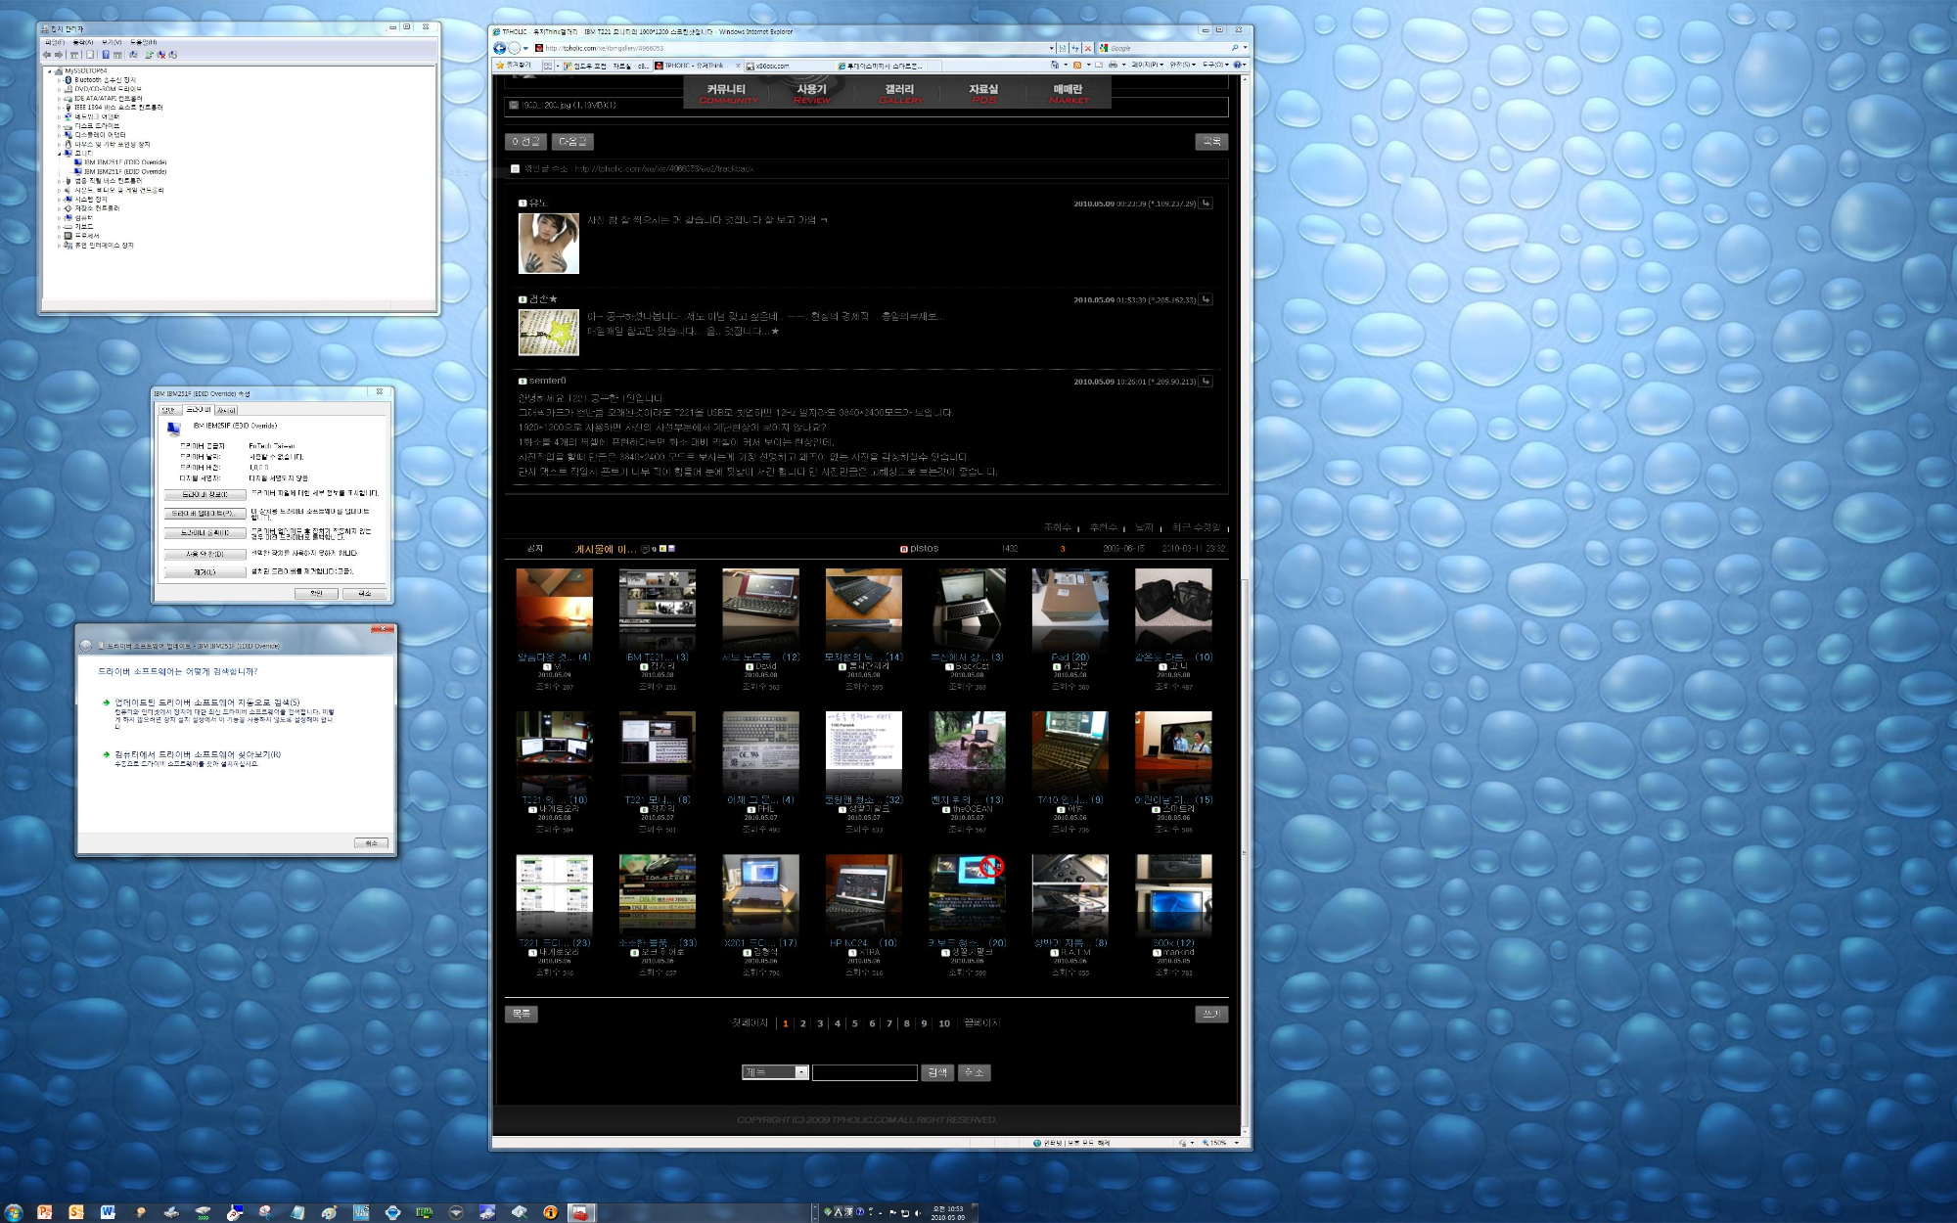
Task: Click Favorites star icon in IE
Action: coord(500,65)
